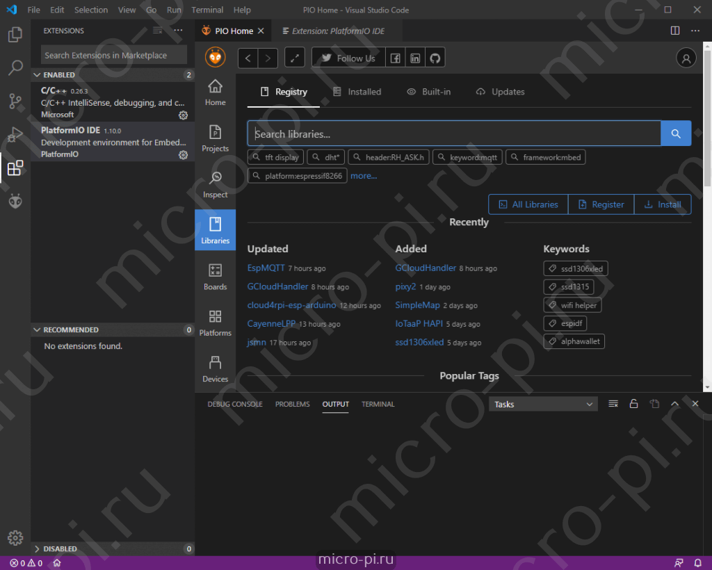Click inside the Search libraries input field
The width and height of the screenshot is (712, 570).
(x=452, y=133)
